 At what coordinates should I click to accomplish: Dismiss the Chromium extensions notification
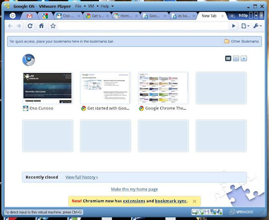[194, 201]
